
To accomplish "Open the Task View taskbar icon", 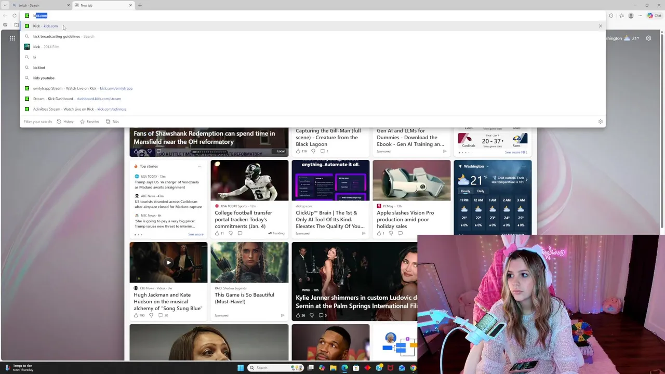I will click(310, 368).
